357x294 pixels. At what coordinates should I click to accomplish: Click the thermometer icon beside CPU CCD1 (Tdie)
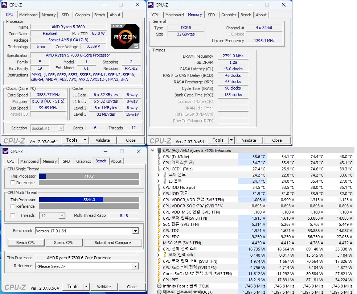click(x=159, y=169)
